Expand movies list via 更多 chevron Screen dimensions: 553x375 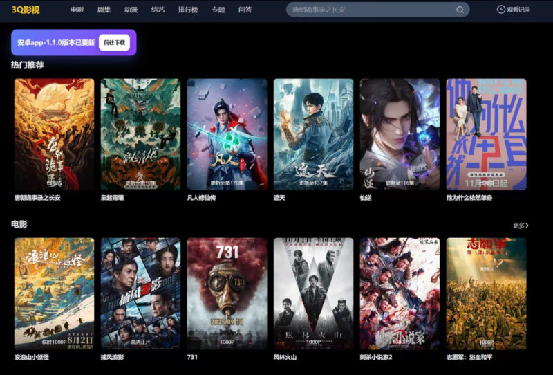pyautogui.click(x=521, y=226)
